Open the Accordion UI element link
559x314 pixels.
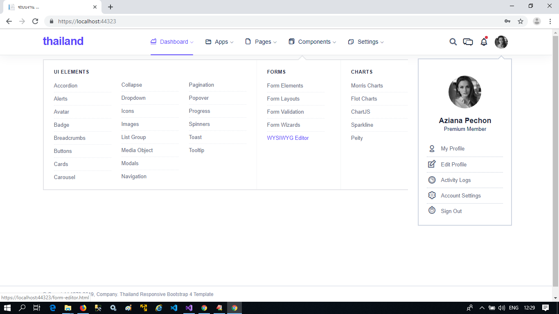pyautogui.click(x=65, y=85)
